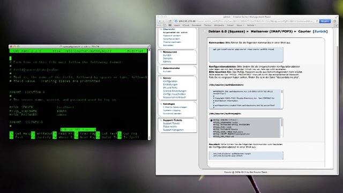Click the Neustart commands text box
343x193 pixels.
coord(246,155)
